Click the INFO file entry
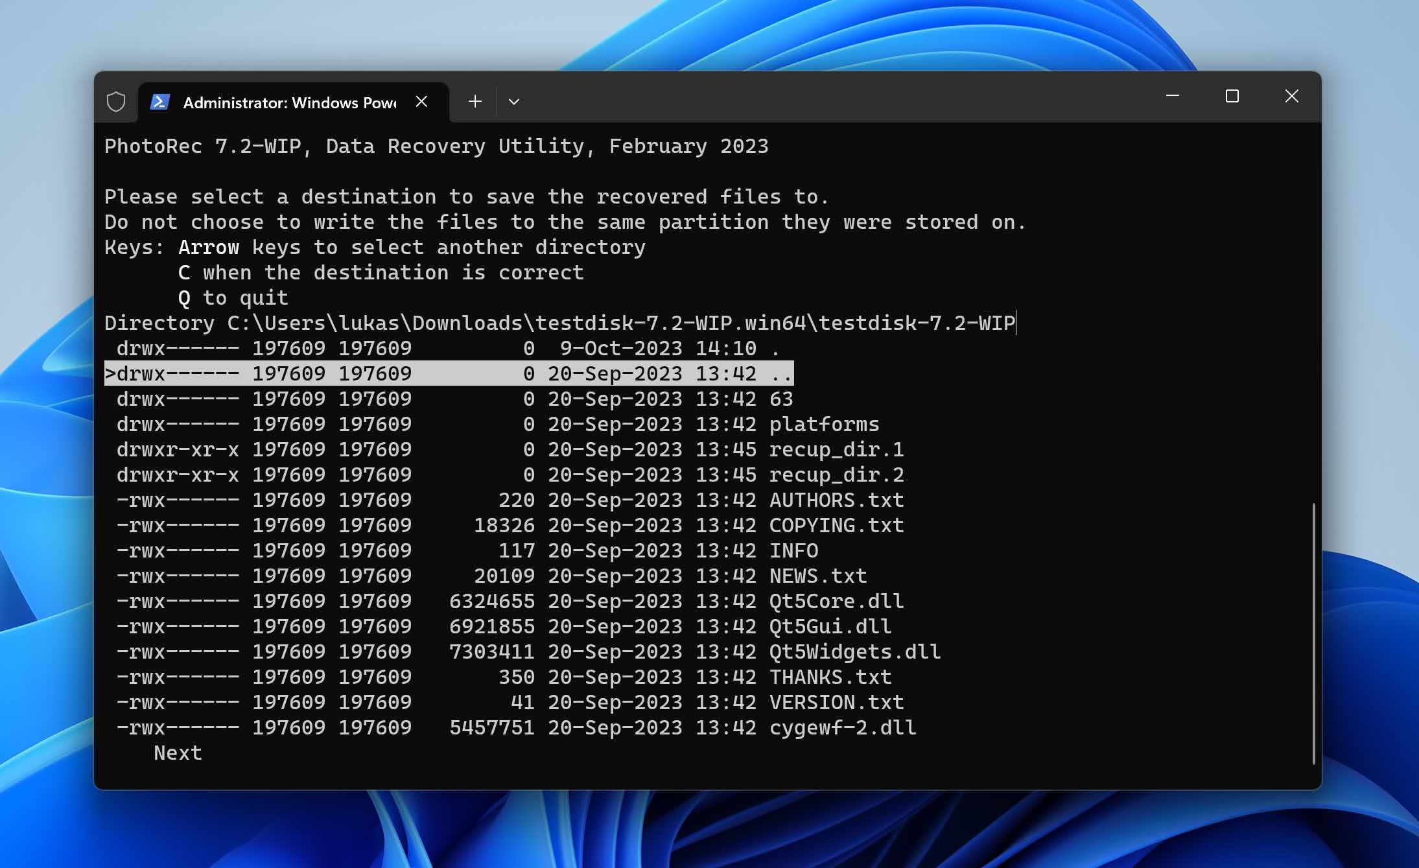This screenshot has height=868, width=1419. coord(467,550)
